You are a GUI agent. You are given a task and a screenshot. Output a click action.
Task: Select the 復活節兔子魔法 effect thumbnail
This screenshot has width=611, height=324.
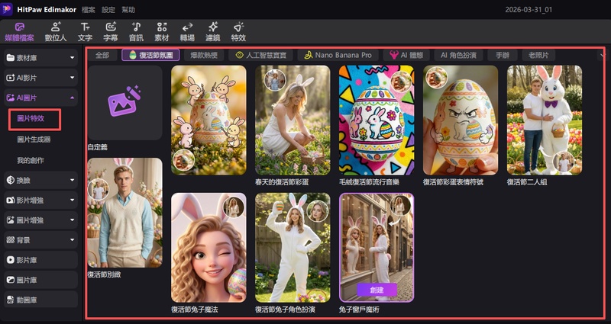tap(209, 248)
